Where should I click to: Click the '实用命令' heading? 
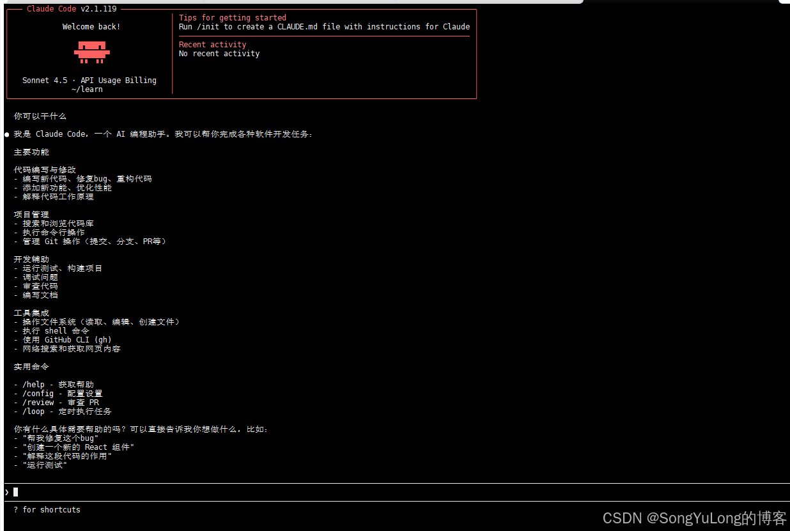(x=31, y=367)
